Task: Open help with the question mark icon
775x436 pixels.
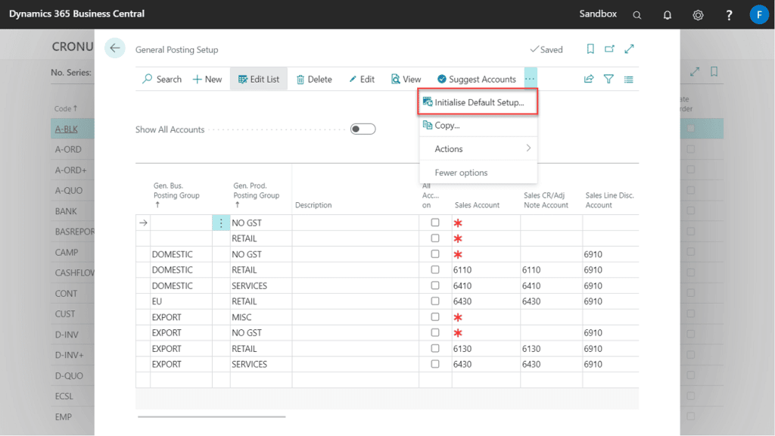Action: (728, 14)
